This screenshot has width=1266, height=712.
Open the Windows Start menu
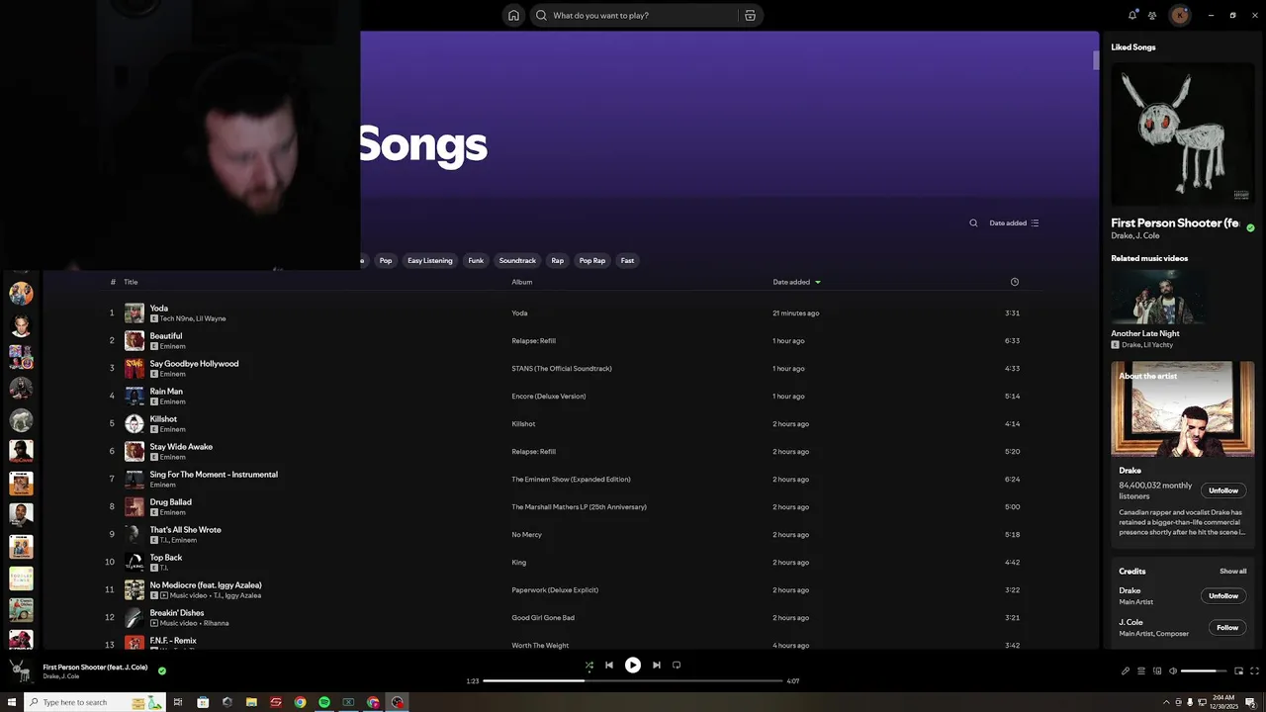(x=12, y=702)
